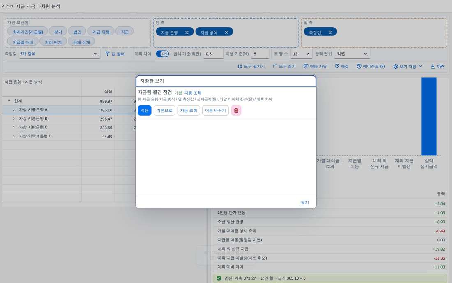
Task: Toggle the 계획 차이 ON switch
Action: [x=162, y=53]
